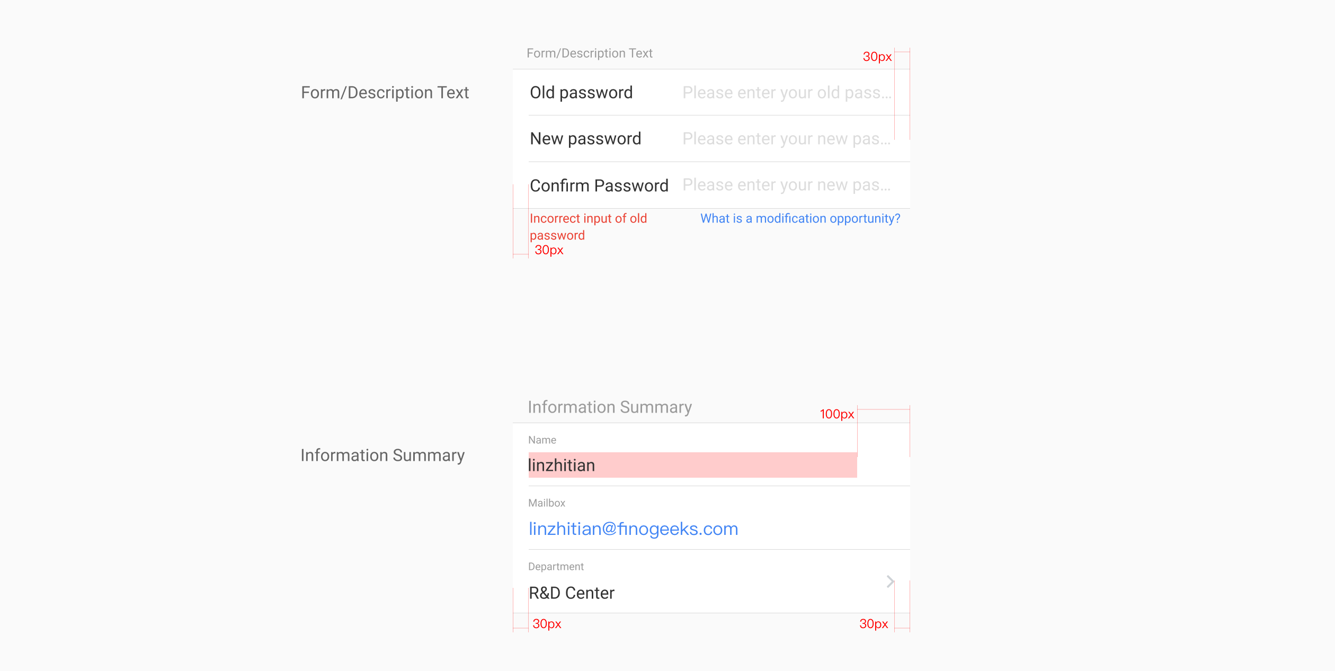The height and width of the screenshot is (671, 1335).
Task: Click the large left-side 'Information Summary' title
Action: (382, 455)
